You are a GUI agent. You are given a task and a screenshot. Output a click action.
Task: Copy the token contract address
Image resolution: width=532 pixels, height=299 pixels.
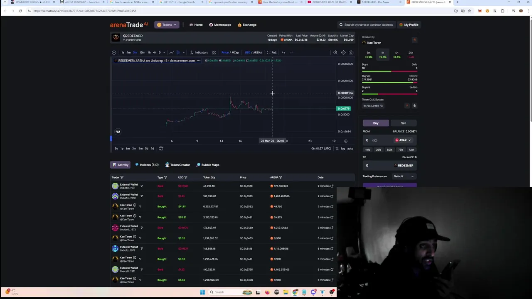click(x=381, y=105)
